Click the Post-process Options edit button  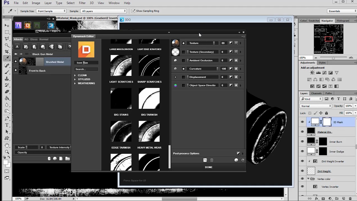click(238, 153)
